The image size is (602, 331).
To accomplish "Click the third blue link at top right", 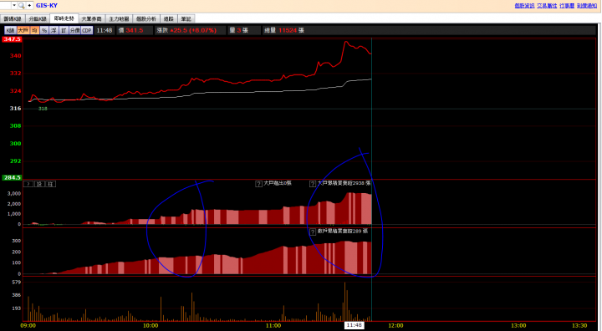I will (x=567, y=6).
